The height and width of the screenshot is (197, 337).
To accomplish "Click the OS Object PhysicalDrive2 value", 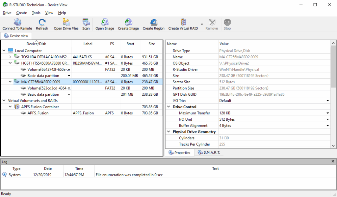I will click(234, 63).
